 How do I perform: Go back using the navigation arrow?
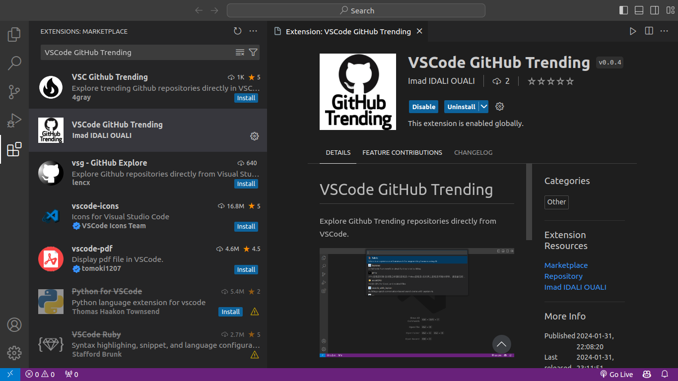click(x=199, y=10)
